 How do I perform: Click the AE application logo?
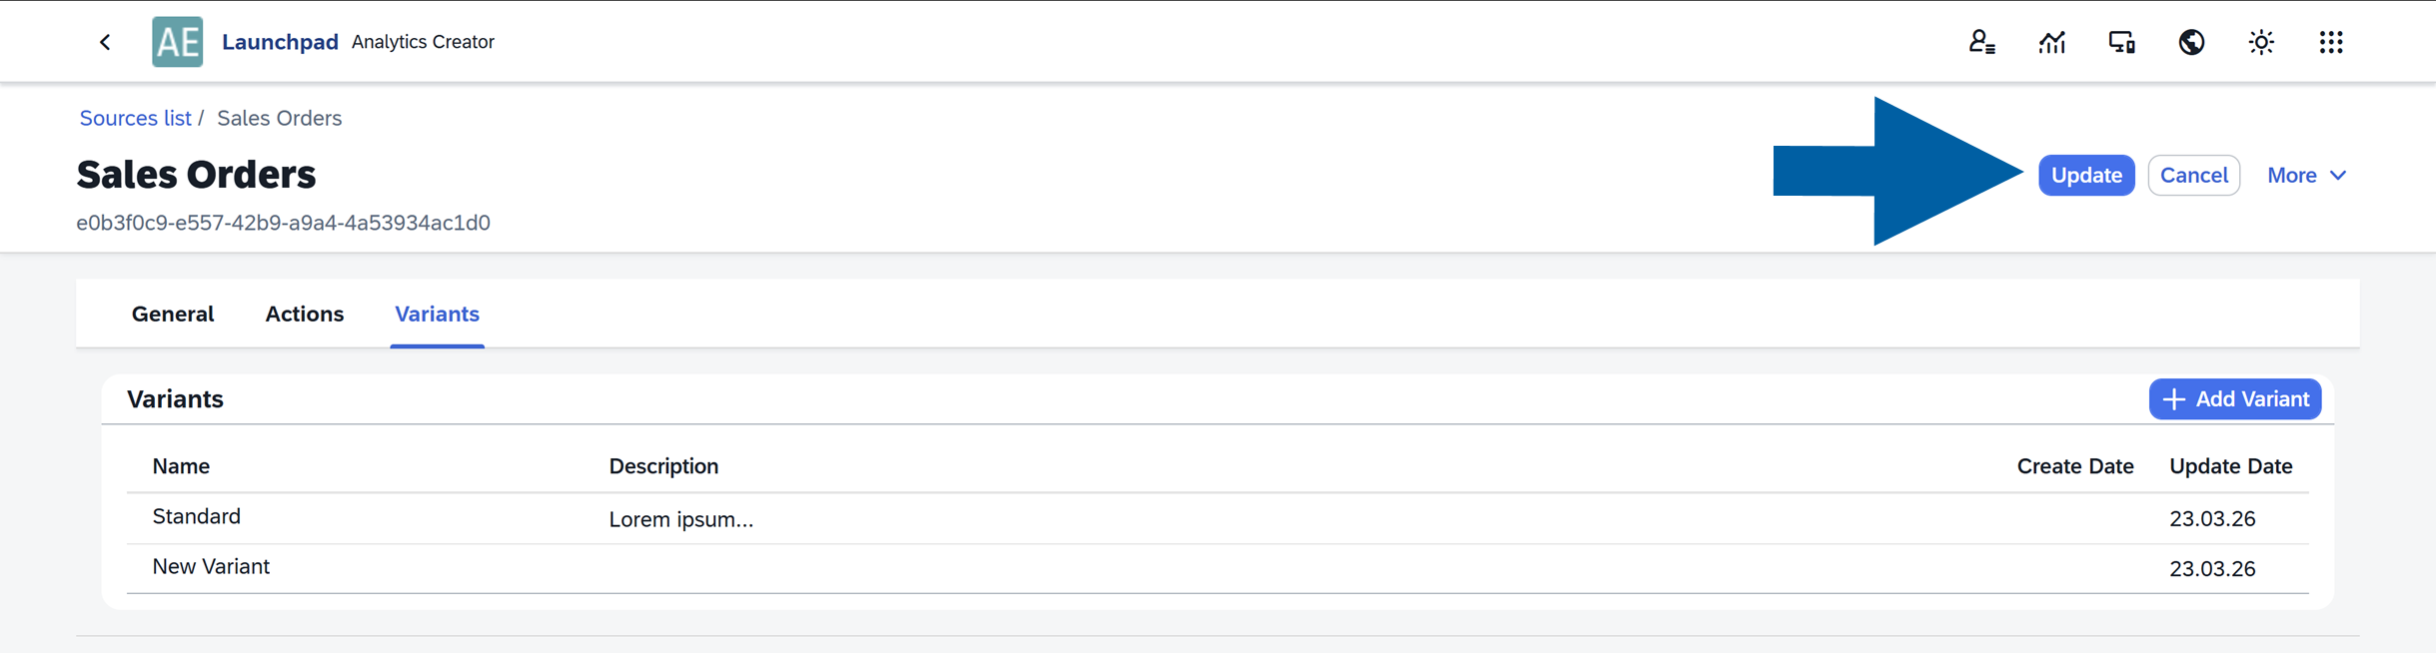(x=177, y=42)
